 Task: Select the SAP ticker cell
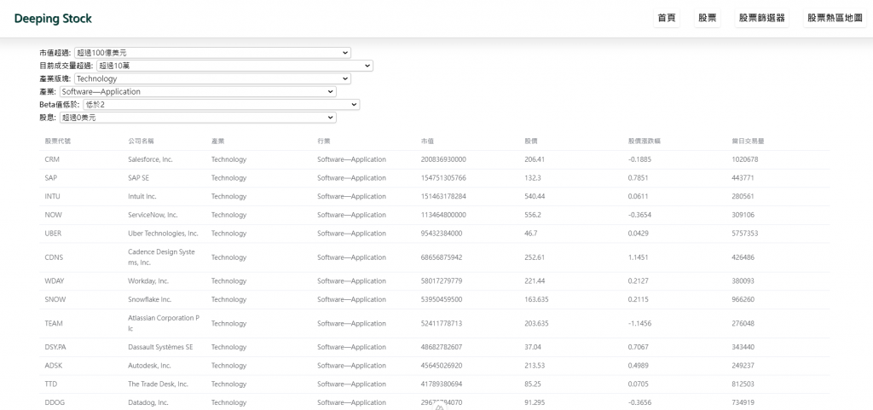(x=50, y=178)
